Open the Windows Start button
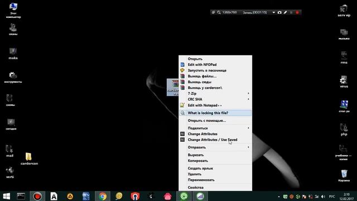This screenshot has height=201, width=357. point(6,196)
